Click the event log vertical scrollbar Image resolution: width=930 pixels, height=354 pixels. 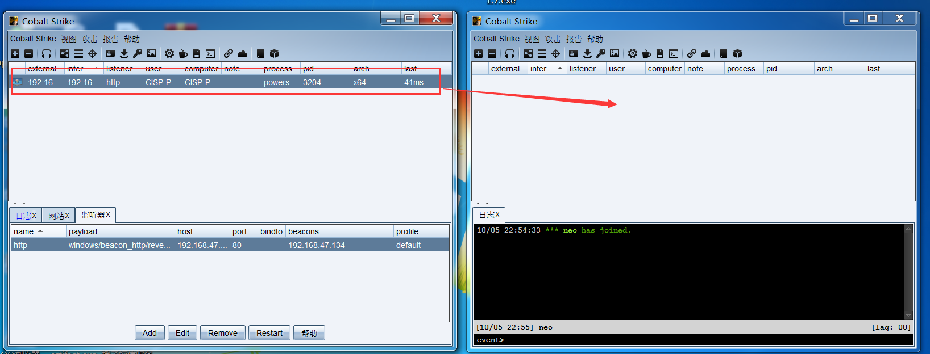click(908, 272)
